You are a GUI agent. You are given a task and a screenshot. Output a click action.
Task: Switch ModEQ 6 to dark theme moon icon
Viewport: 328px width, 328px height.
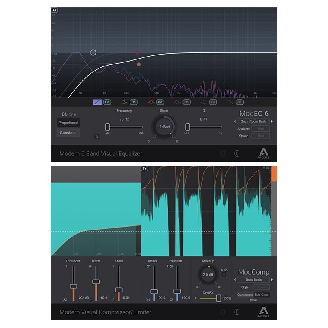(x=237, y=153)
